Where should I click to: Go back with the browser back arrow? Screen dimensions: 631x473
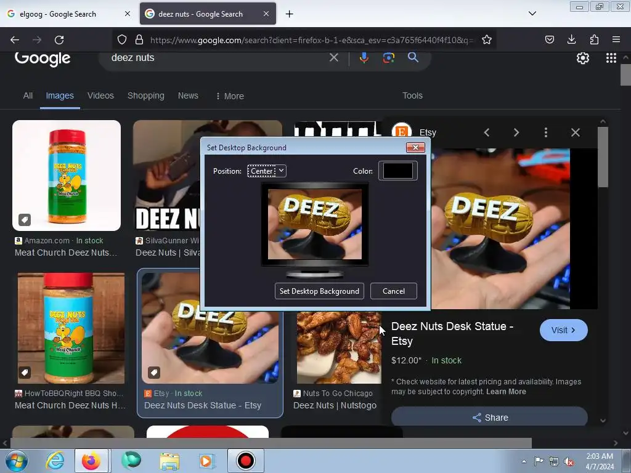point(15,40)
